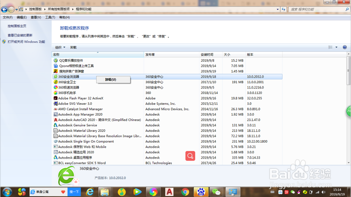The height and width of the screenshot is (197, 351).
Task: Sort by the 名称 column header
Action: pyautogui.click(x=98, y=55)
